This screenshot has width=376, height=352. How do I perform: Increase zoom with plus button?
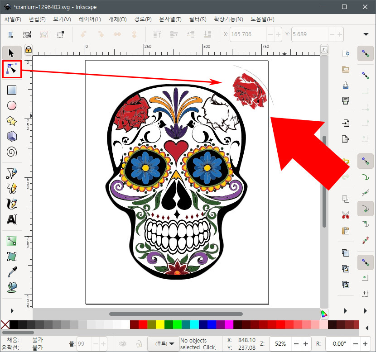pyautogui.click(x=306, y=344)
